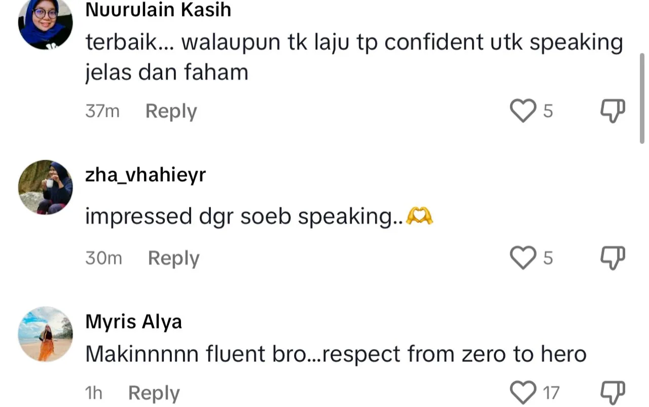Like Nuurulain Kasih's comment with the heart
Image resolution: width=649 pixels, height=407 pixels.
523,111
